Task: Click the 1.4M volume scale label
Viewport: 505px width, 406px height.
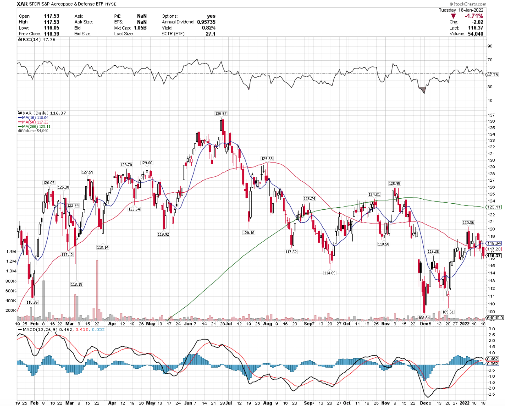Action: point(11,252)
